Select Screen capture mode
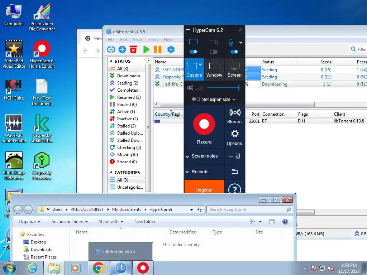The width and height of the screenshot is (367, 275). click(x=234, y=69)
